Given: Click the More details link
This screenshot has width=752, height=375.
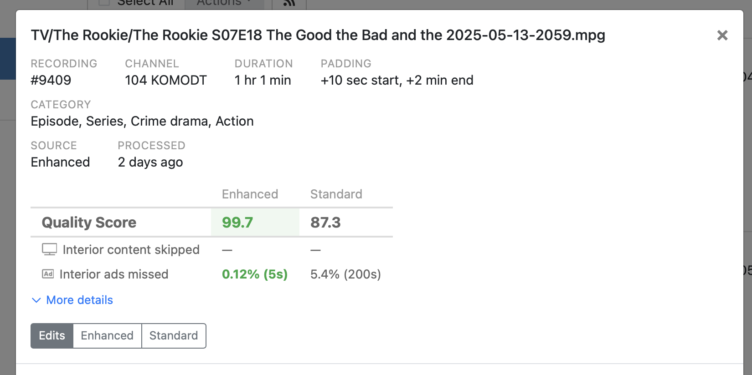Looking at the screenshot, I should coord(79,300).
